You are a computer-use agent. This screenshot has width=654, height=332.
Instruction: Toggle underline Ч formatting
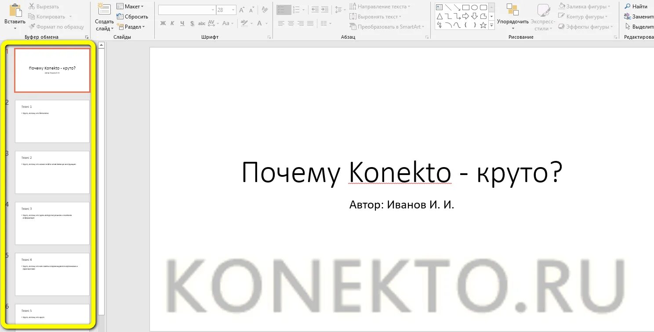point(182,23)
